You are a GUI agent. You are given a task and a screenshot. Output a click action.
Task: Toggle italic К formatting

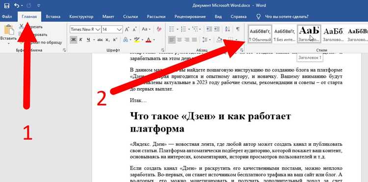pyautogui.click(x=80, y=40)
